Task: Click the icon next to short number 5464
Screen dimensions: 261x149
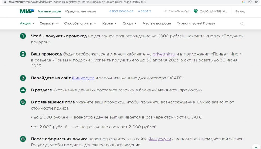Action: (150, 11)
